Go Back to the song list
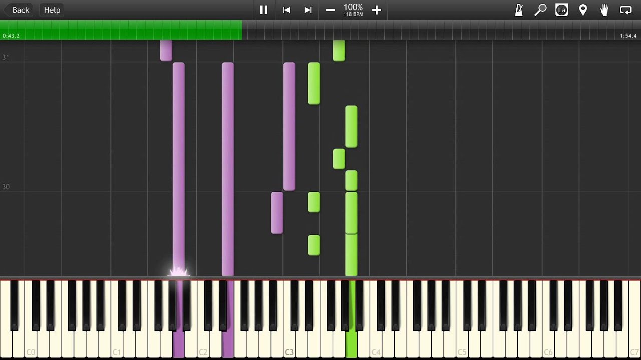Viewport: 641px width, 360px height. 17,10
